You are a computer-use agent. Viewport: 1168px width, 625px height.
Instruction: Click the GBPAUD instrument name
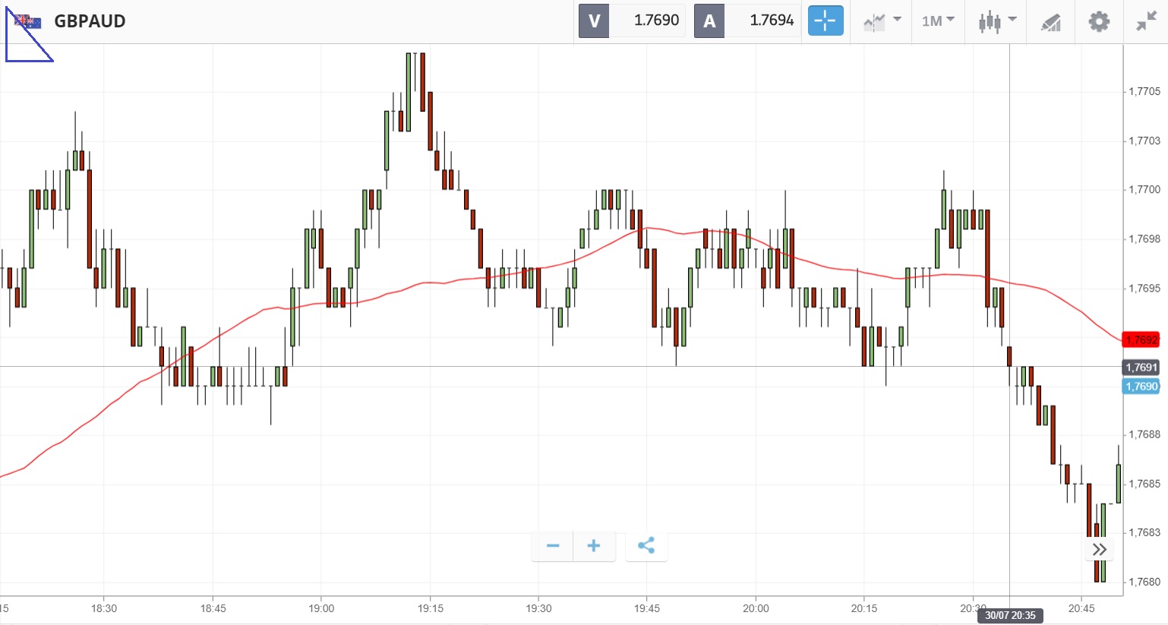point(90,21)
